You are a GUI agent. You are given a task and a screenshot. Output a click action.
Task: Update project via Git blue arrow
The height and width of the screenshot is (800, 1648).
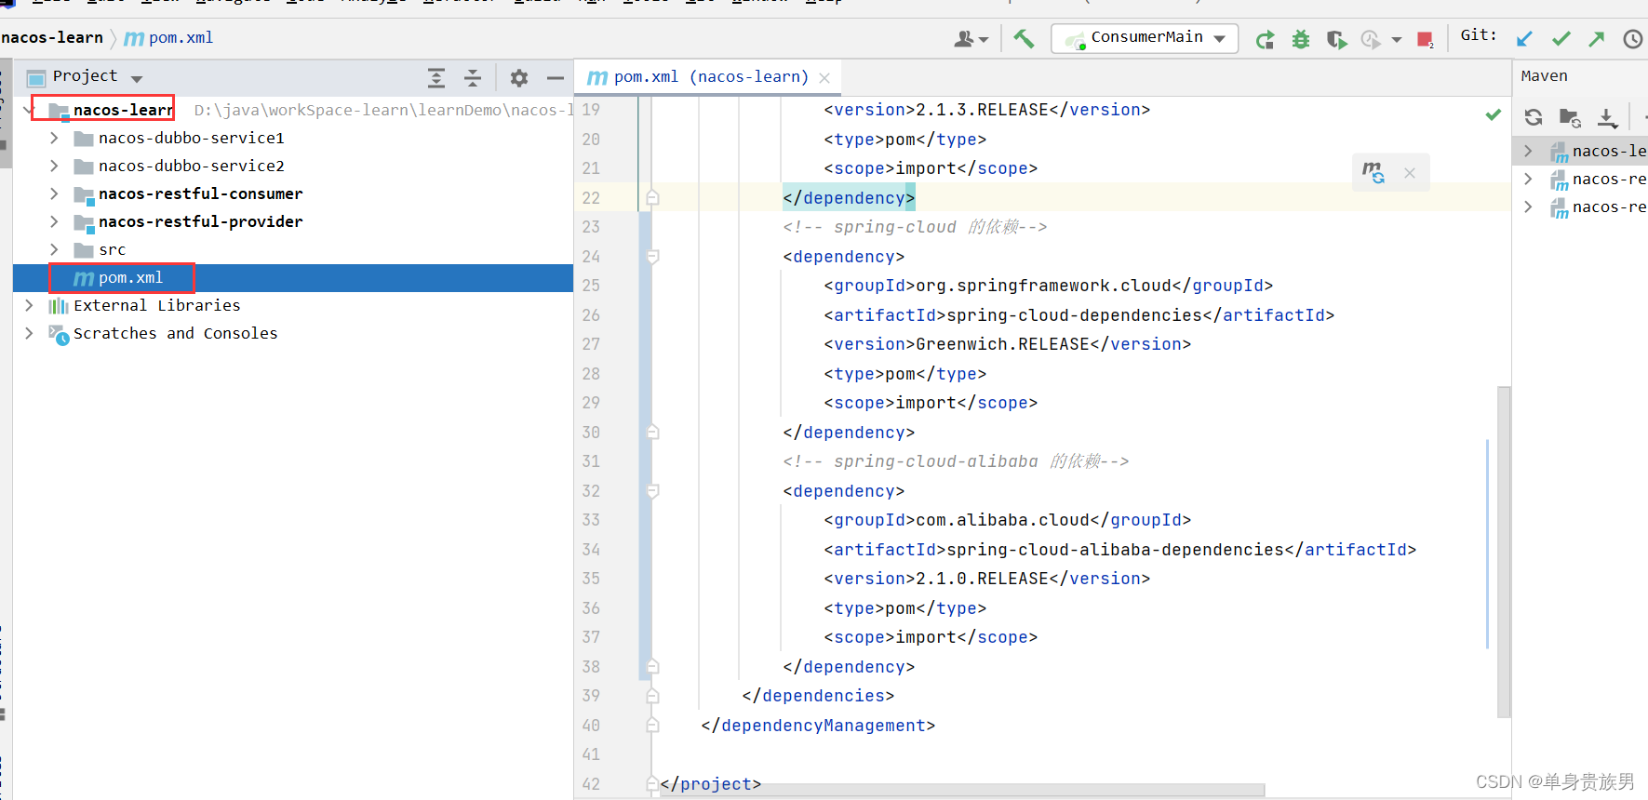pyautogui.click(x=1524, y=39)
